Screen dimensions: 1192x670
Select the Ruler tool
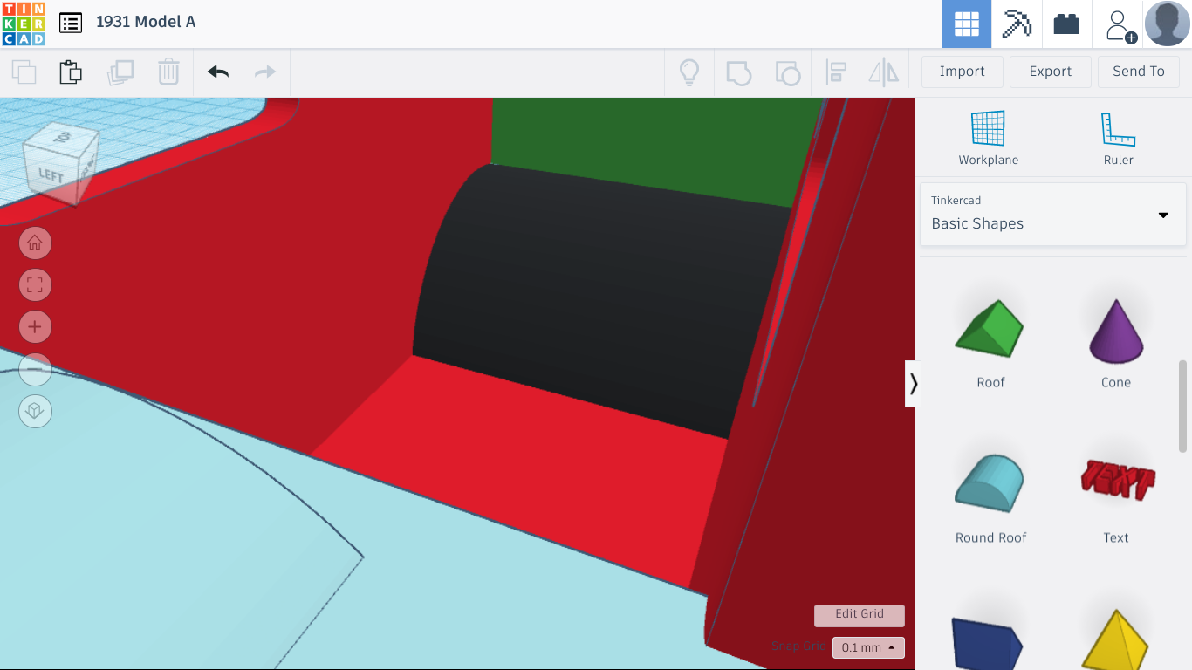[1118, 138]
